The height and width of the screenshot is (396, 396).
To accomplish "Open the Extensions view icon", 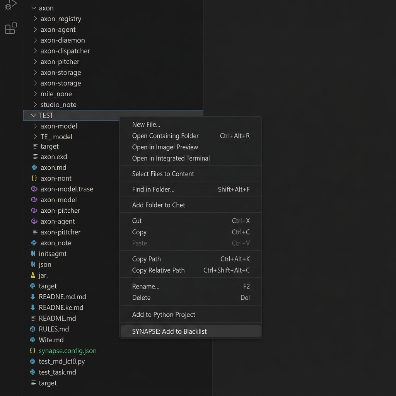I will coord(11,28).
